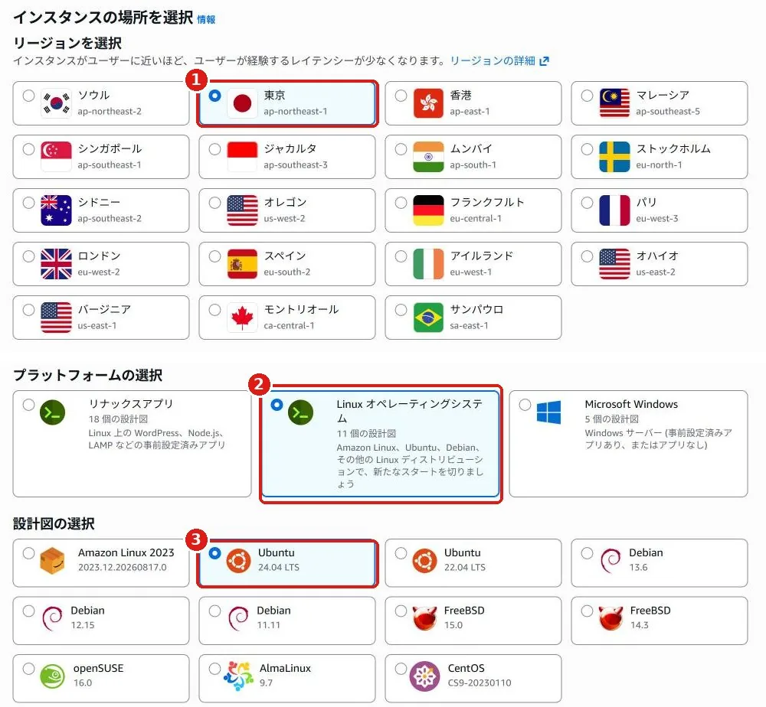Image resolution: width=766 pixels, height=707 pixels.
Task: Click the Brazil flag for São Paulo
Action: point(428,318)
